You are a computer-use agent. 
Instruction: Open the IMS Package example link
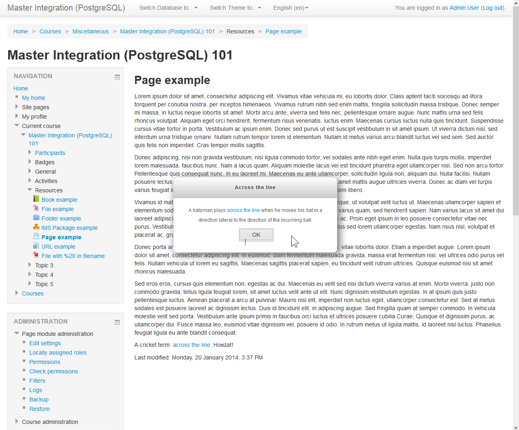pyautogui.click(x=70, y=228)
